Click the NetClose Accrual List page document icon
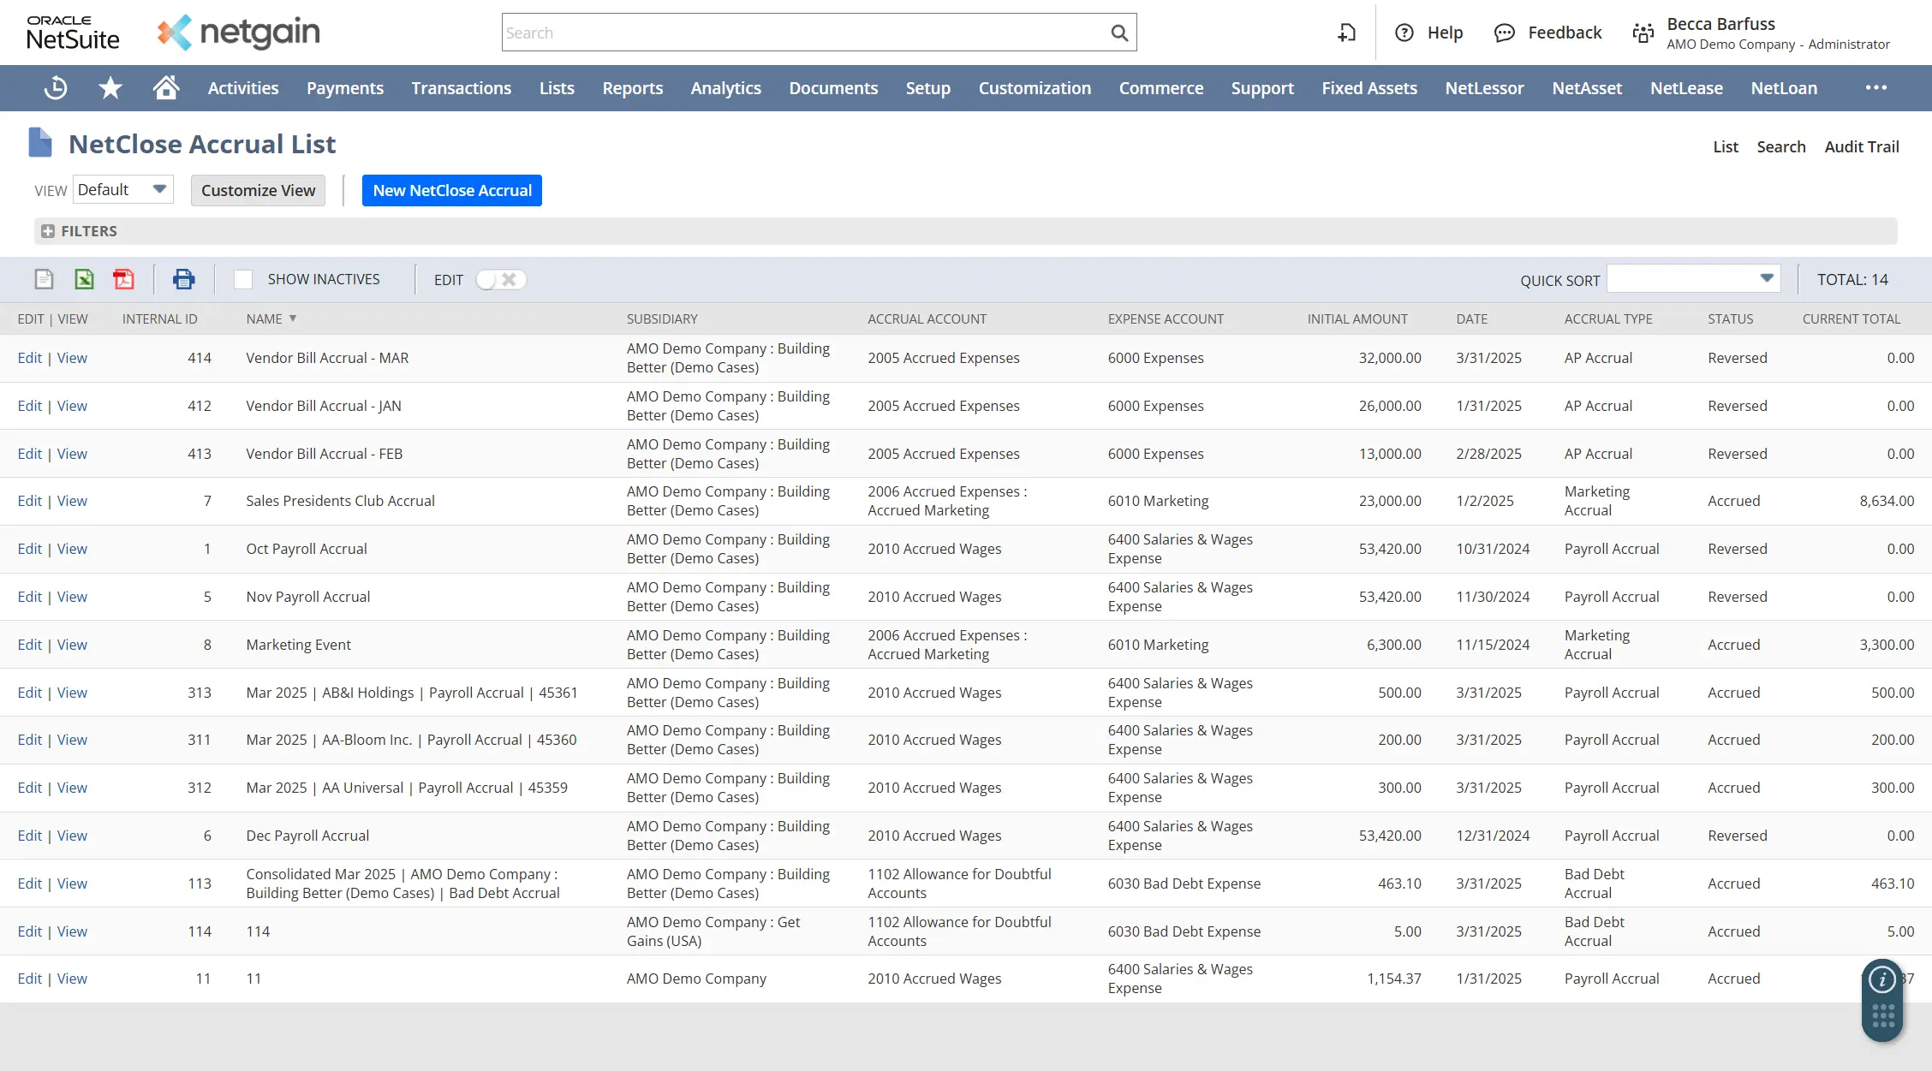This screenshot has width=1932, height=1071. click(x=40, y=143)
